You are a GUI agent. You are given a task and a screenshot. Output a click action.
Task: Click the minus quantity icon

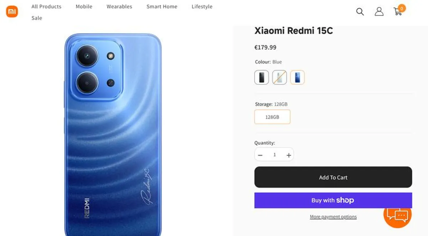tap(260, 154)
